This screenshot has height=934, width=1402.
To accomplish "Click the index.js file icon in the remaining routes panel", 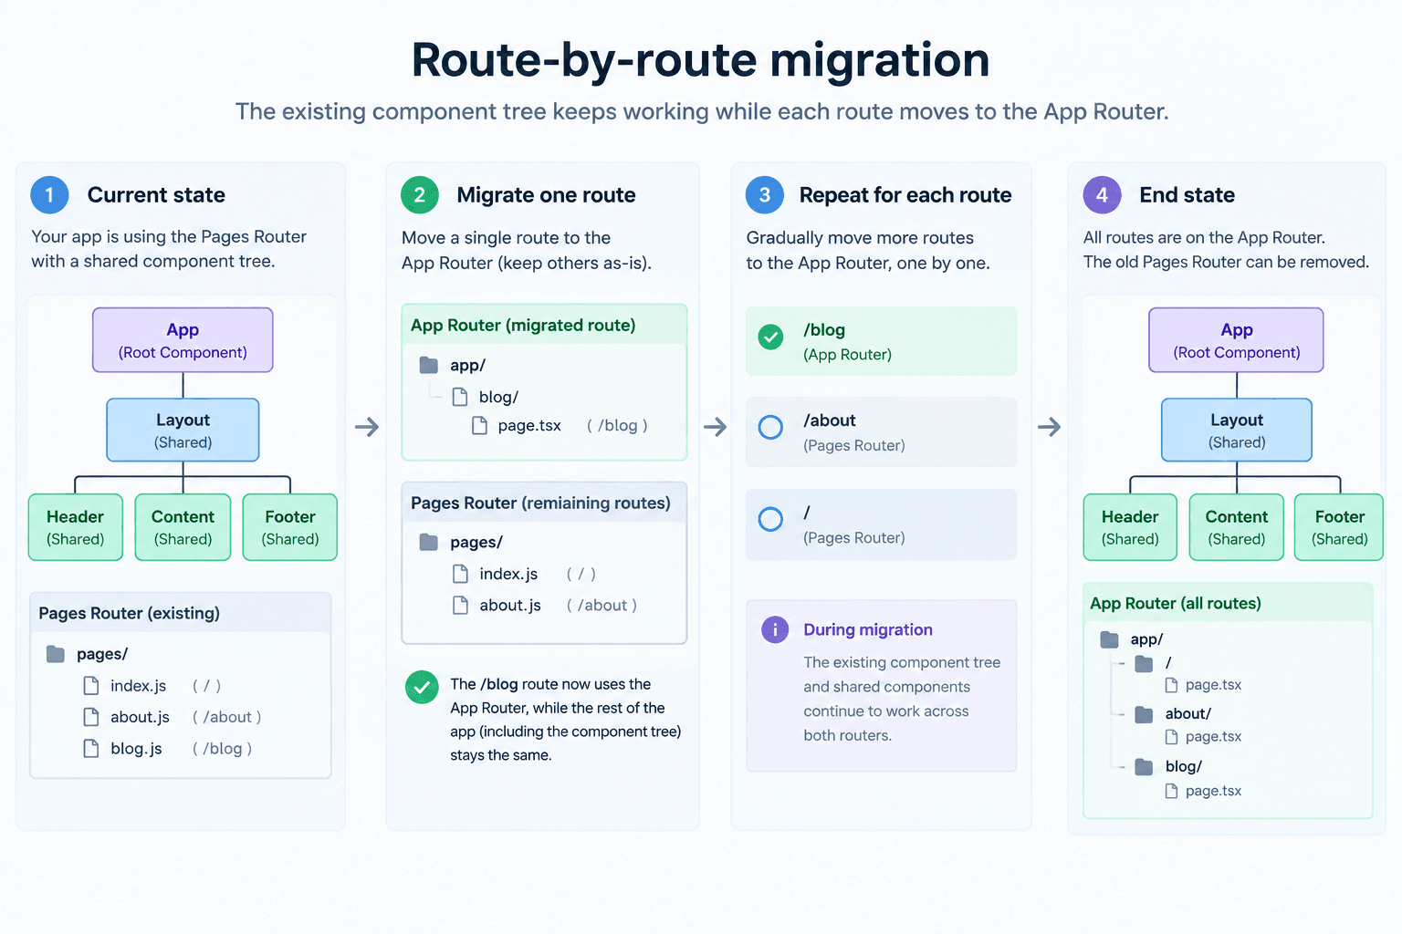I will click(x=461, y=574).
